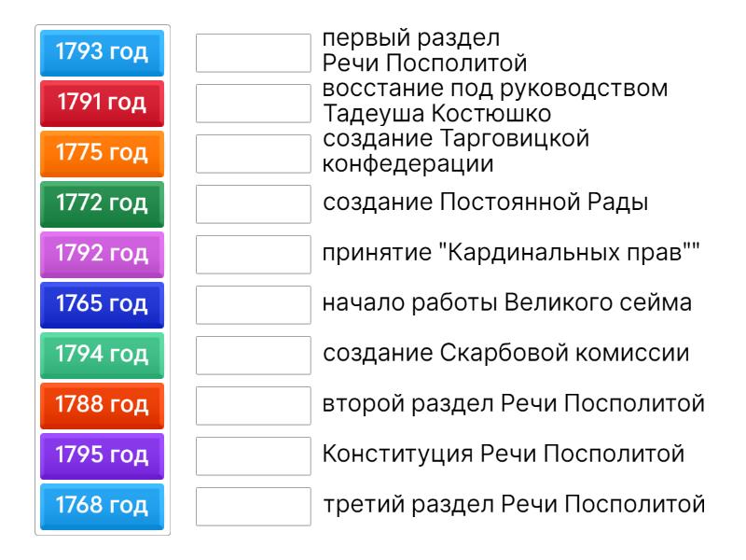Click the dark blue "1765 год" tile
The height and width of the screenshot is (560, 746).
pyautogui.click(x=103, y=304)
